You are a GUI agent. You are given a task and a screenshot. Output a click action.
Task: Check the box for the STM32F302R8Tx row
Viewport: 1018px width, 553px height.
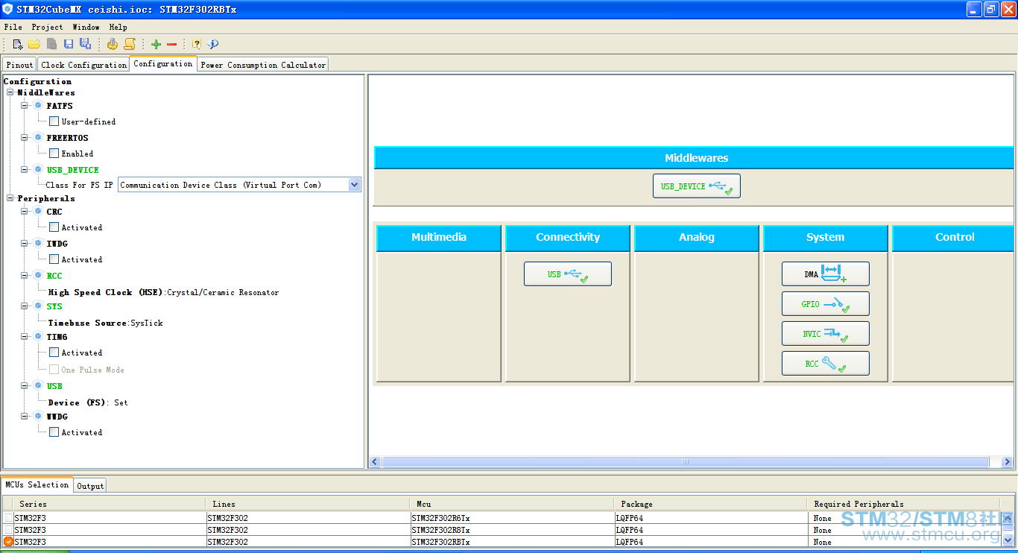pos(8,529)
